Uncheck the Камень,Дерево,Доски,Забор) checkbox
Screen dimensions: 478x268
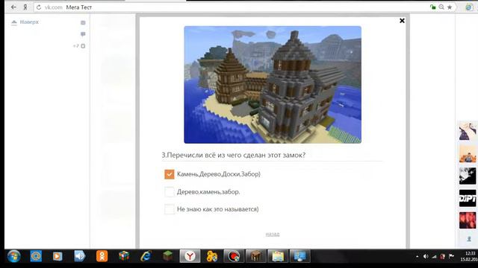170,174
